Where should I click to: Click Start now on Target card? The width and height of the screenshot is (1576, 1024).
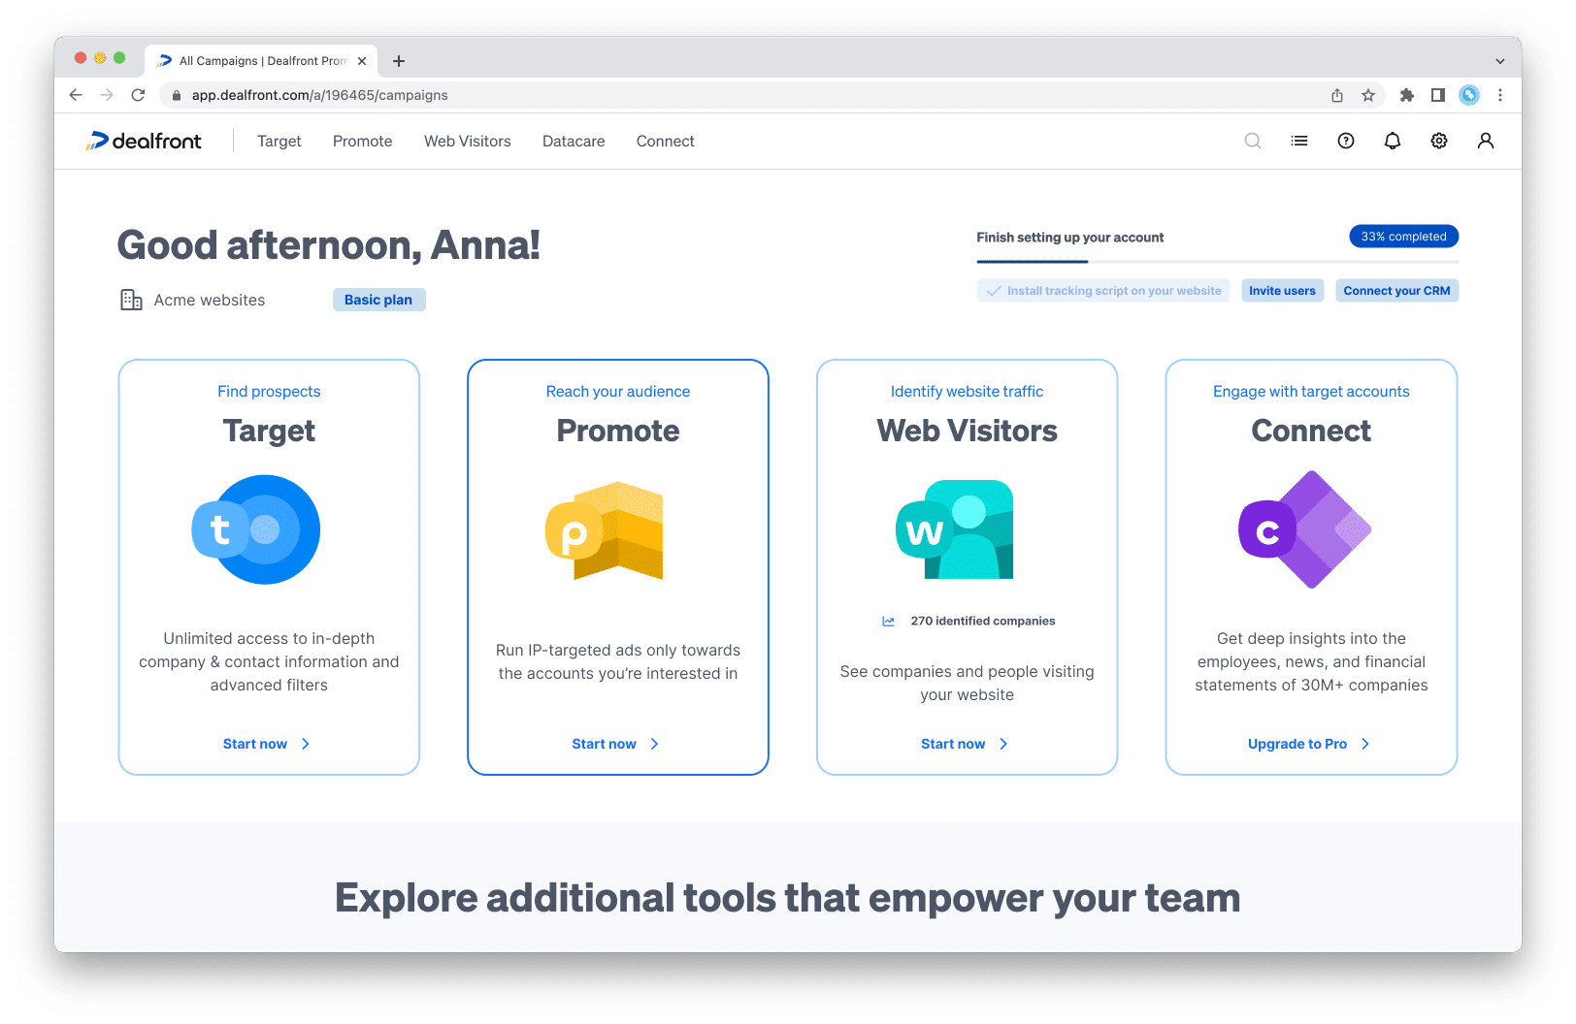(x=255, y=744)
